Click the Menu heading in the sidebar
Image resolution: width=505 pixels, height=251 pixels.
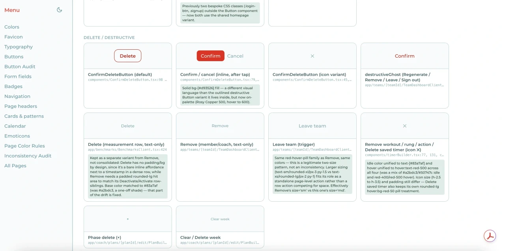pyautogui.click(x=12, y=10)
